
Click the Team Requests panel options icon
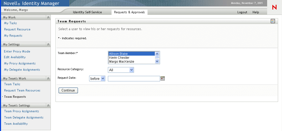point(273,21)
